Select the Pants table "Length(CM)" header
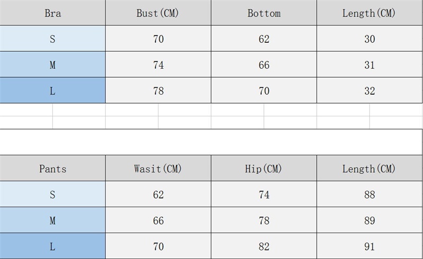The image size is (423, 259). pos(369,169)
